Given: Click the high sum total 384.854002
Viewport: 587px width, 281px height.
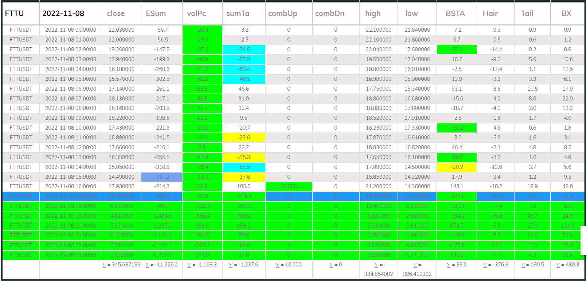Looking at the screenshot, I should [x=379, y=269].
